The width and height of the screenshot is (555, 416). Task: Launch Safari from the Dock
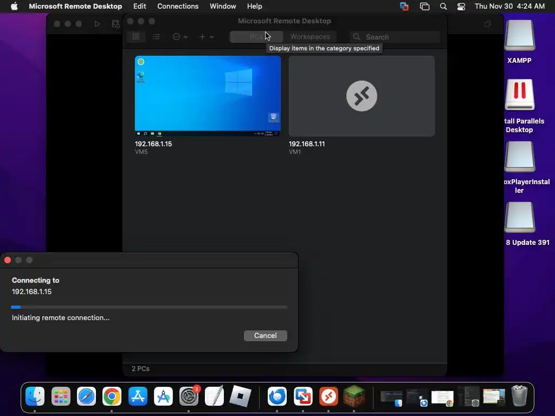point(86,396)
